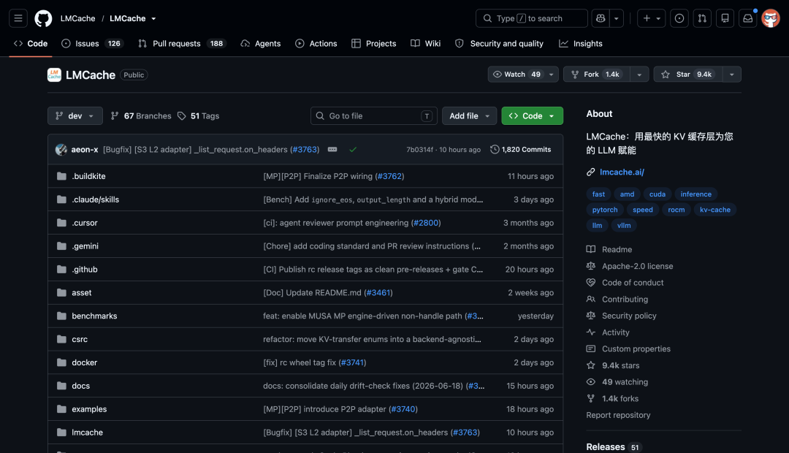
Task: Open the notifications inbox icon
Action: click(748, 18)
